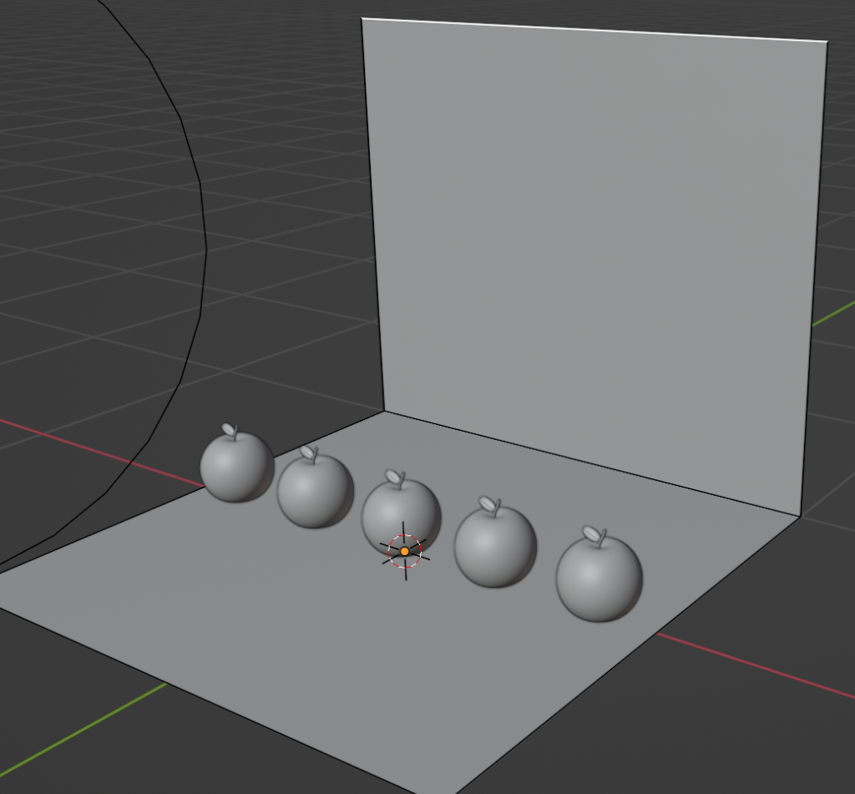This screenshot has width=855, height=794.
Task: Click the orange origin dot in the 3D cursor
Action: [405, 551]
